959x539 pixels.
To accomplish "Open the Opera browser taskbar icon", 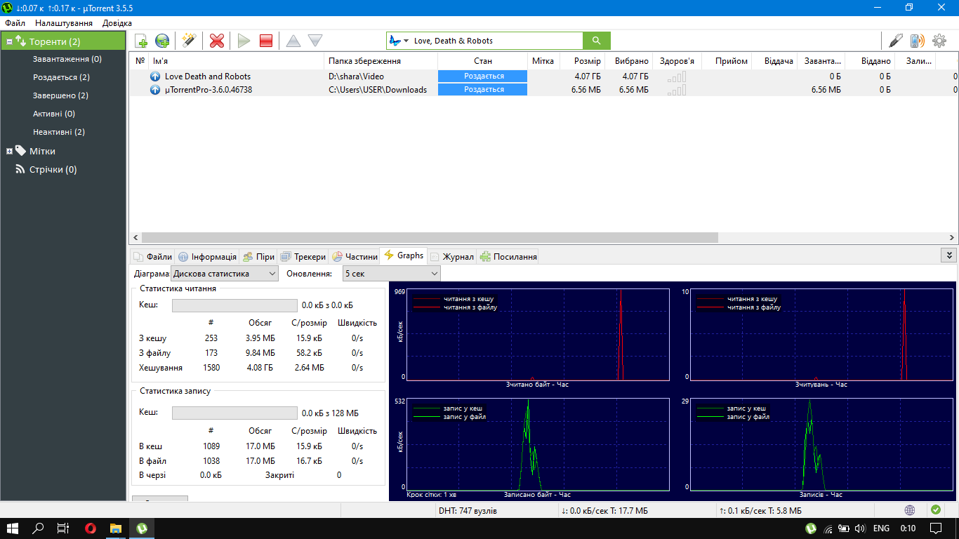I will tap(91, 528).
